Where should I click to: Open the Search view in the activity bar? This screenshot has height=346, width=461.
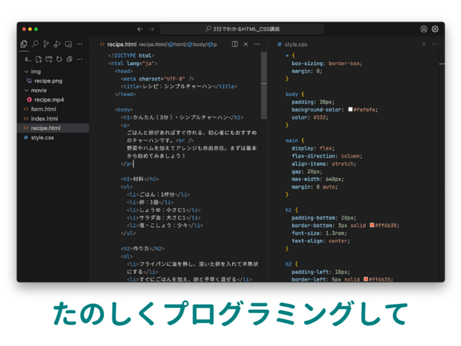36,43
